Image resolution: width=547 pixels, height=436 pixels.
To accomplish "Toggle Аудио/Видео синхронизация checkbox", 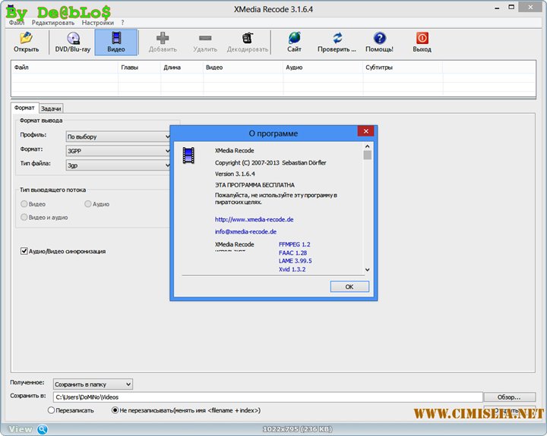I will pos(24,251).
